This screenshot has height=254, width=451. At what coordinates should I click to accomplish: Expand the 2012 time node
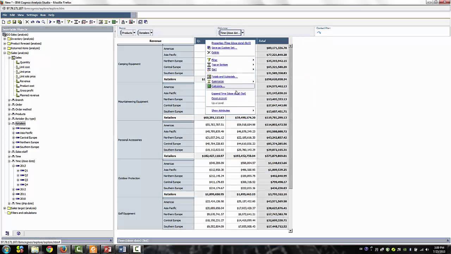point(13,189)
